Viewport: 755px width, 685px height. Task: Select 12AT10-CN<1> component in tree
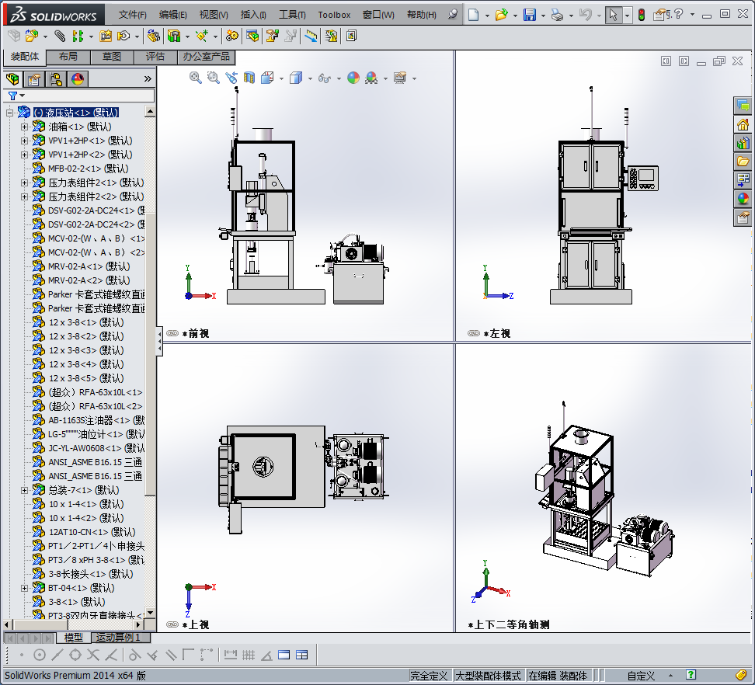click(92, 532)
